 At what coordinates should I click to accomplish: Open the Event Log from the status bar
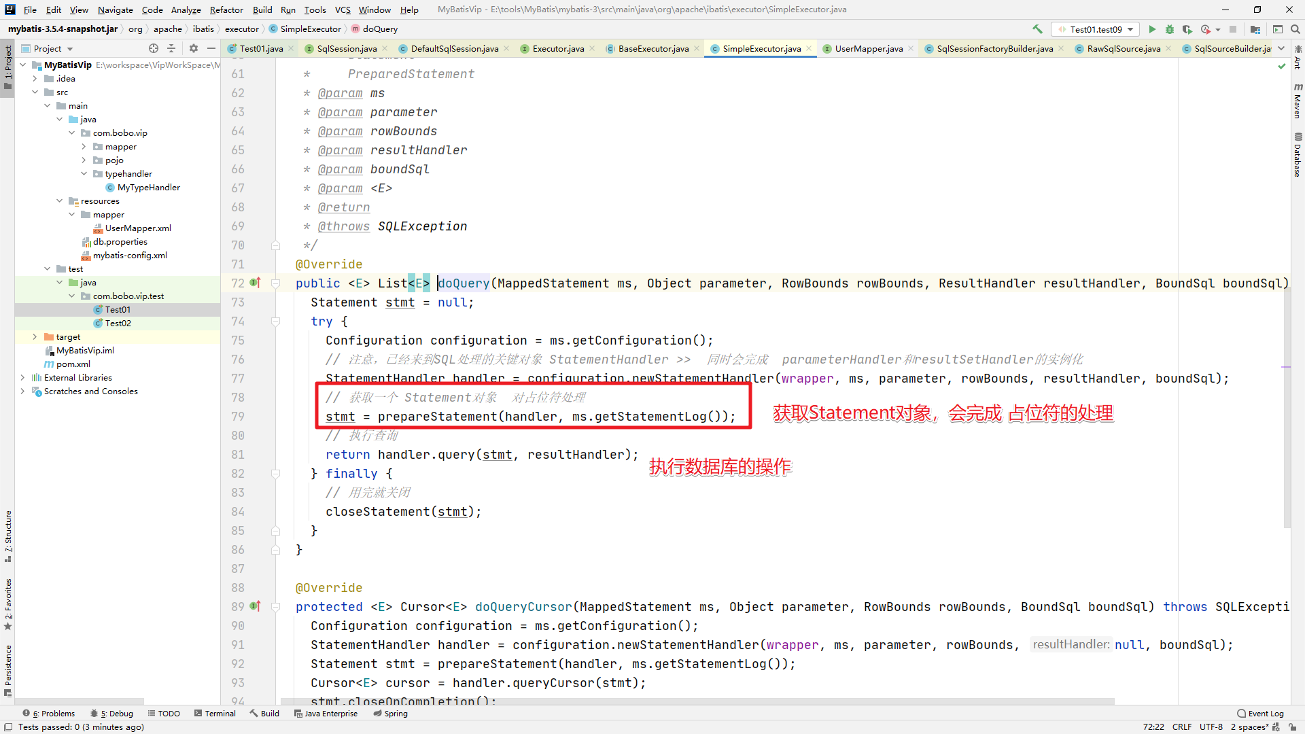[1260, 714]
